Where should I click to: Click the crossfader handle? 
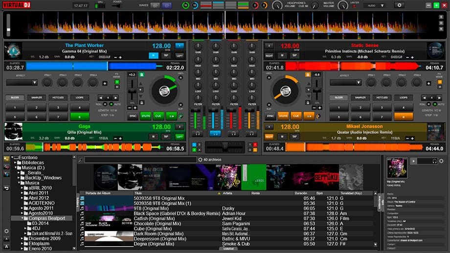point(225,147)
